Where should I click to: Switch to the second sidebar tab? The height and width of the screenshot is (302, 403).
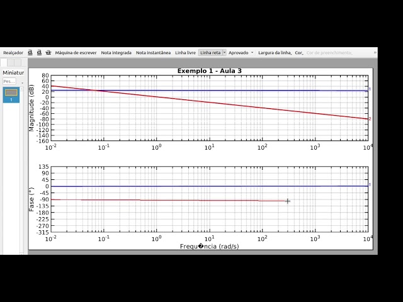point(11,63)
